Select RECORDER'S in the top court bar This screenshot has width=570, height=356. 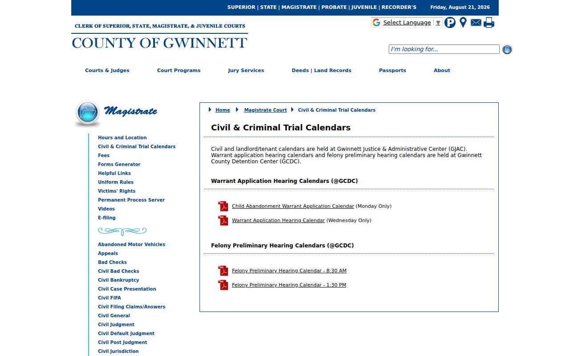click(x=399, y=8)
